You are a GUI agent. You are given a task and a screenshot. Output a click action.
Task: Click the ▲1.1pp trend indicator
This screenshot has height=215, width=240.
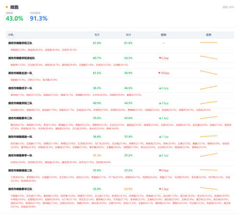[x=164, y=137]
